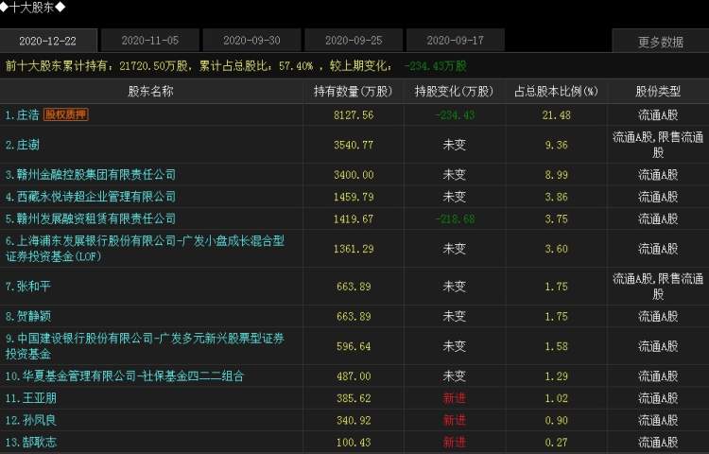Click 西藏永悦诗超企业管理有限公司 shareholder name
The height and width of the screenshot is (454, 709).
click(90, 197)
